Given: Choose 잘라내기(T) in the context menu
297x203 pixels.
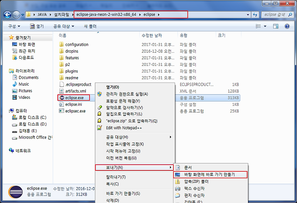Looking at the screenshot, I should [116, 177].
